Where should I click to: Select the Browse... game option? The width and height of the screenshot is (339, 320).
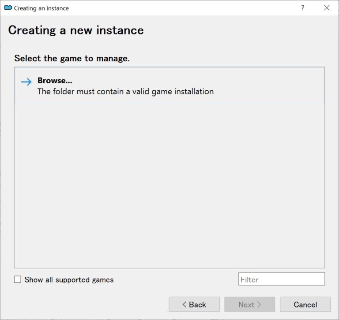169,86
